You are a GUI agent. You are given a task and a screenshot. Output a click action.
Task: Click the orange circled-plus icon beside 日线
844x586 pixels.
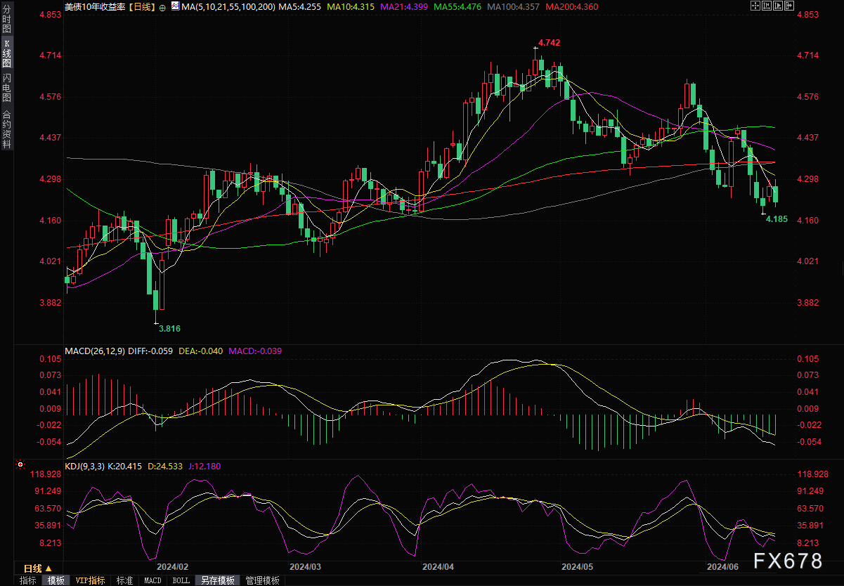tap(163, 7)
